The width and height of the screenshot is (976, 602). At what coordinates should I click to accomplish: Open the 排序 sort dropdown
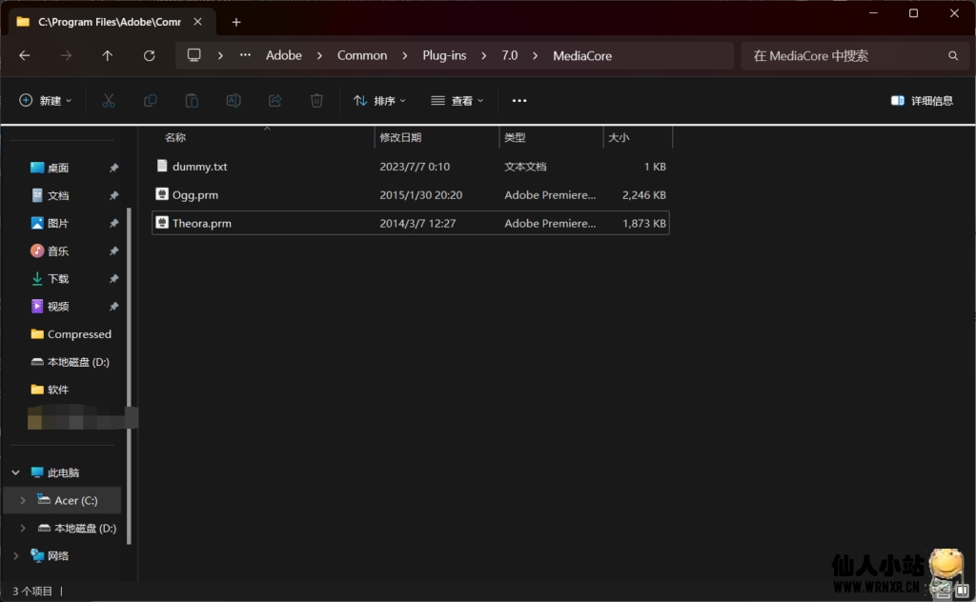(x=379, y=100)
